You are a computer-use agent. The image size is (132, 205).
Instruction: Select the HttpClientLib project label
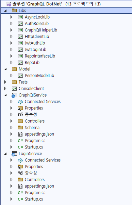[37, 37]
